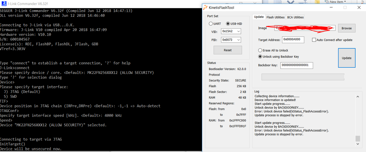The width and height of the screenshot is (366, 152).
Task: Enable Auto Connect after update checkbox
Action: click(x=314, y=40)
